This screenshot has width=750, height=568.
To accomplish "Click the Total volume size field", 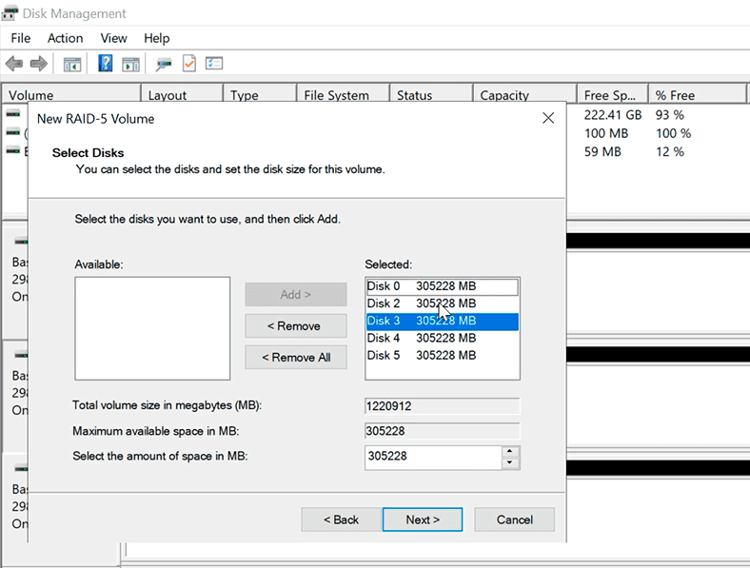I will pos(442,406).
